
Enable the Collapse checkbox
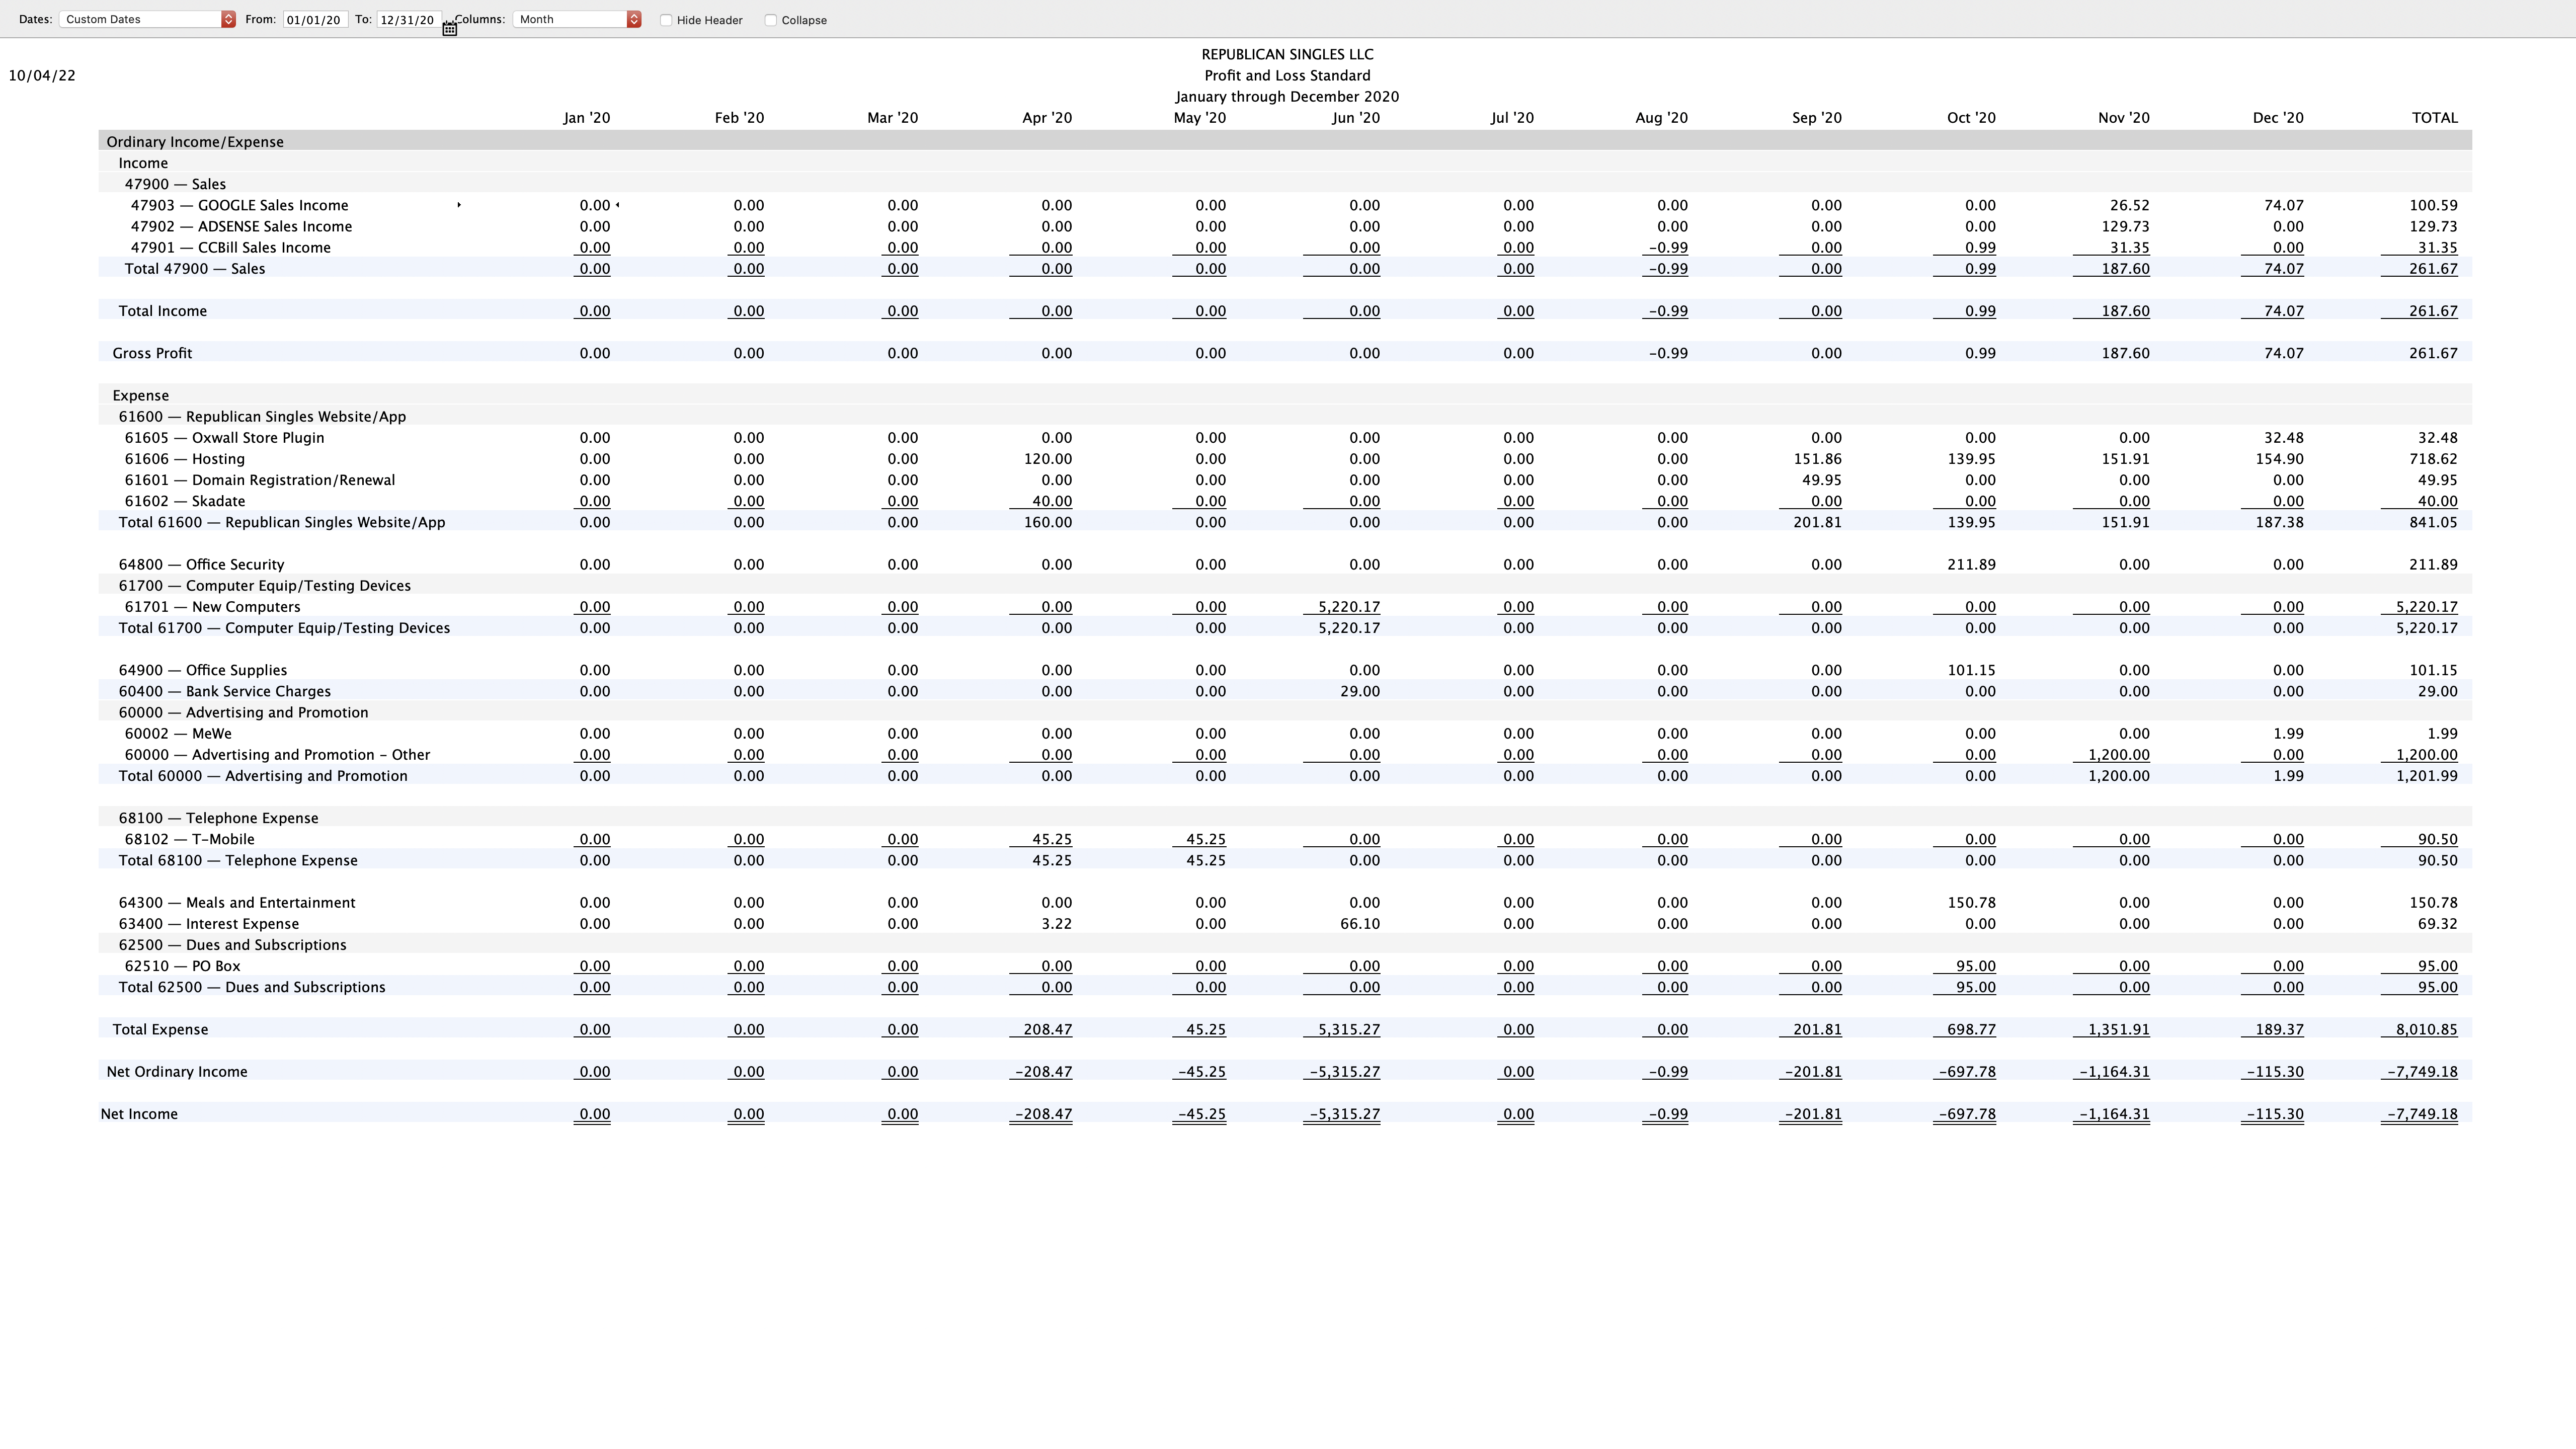(771, 20)
